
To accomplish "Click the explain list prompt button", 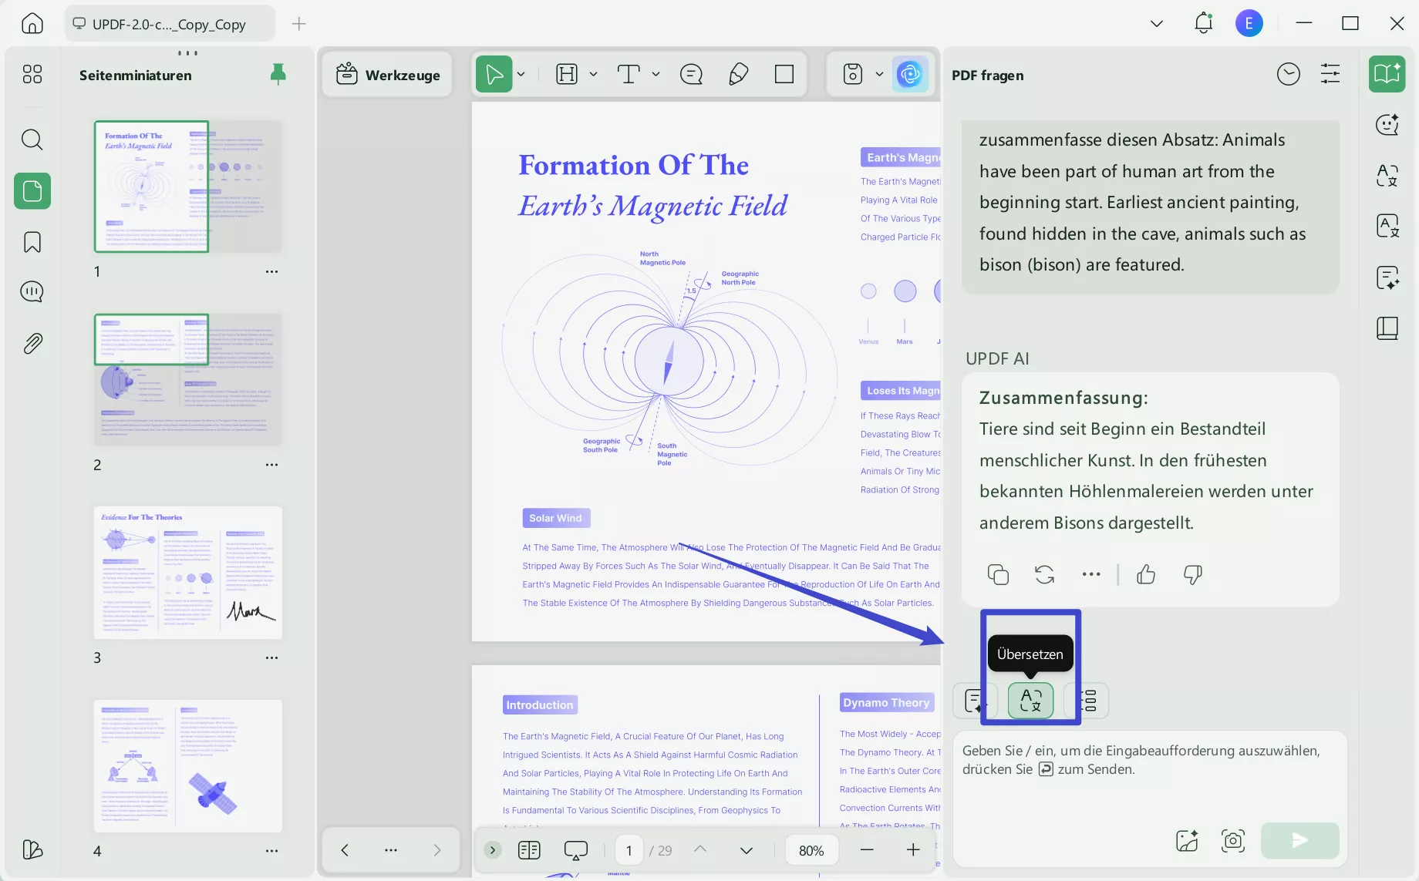I will pyautogui.click(x=1087, y=701).
